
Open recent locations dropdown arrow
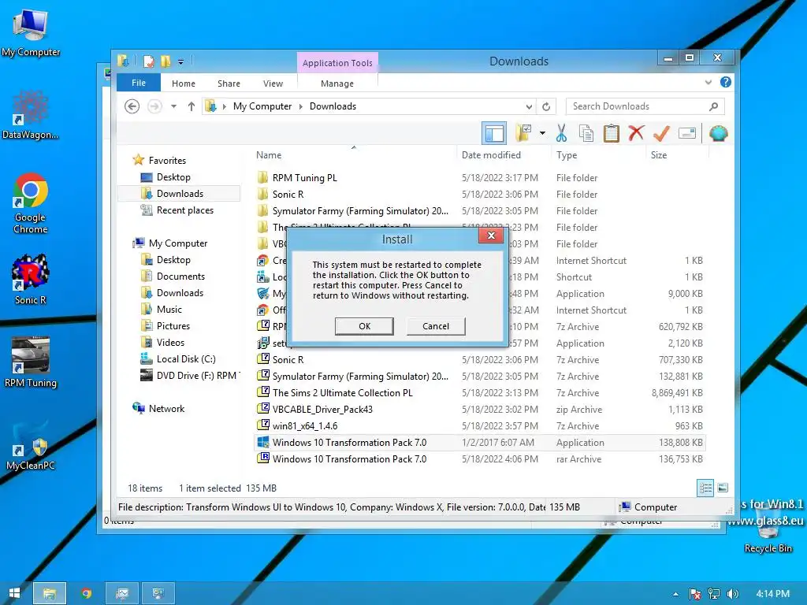pyautogui.click(x=174, y=106)
